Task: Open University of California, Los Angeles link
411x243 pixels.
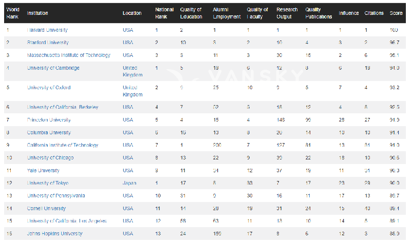Action: [67, 221]
